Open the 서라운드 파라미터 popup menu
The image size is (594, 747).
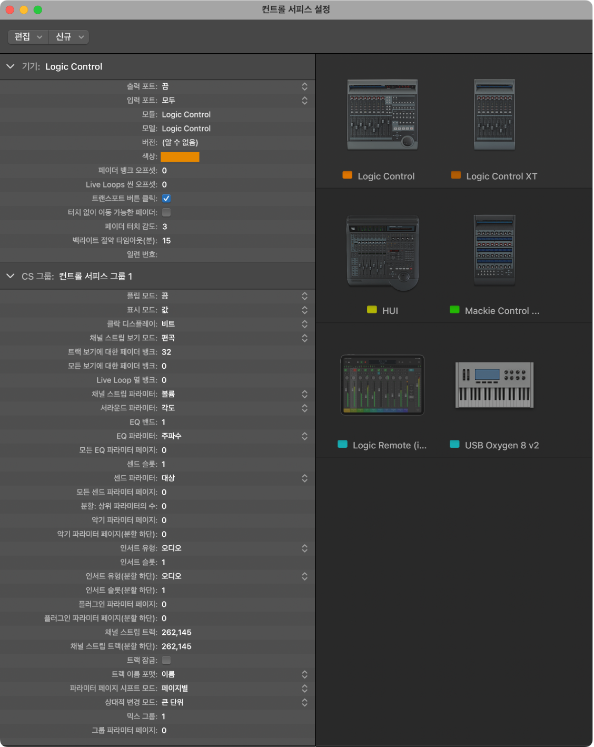(x=304, y=408)
